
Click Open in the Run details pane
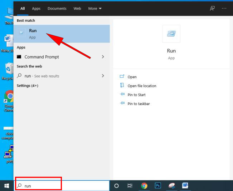132,77
